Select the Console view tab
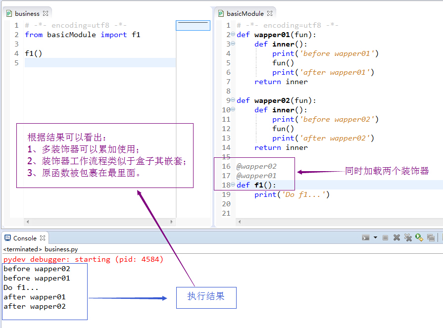Viewport: 443px width, 328px height. click(x=25, y=238)
